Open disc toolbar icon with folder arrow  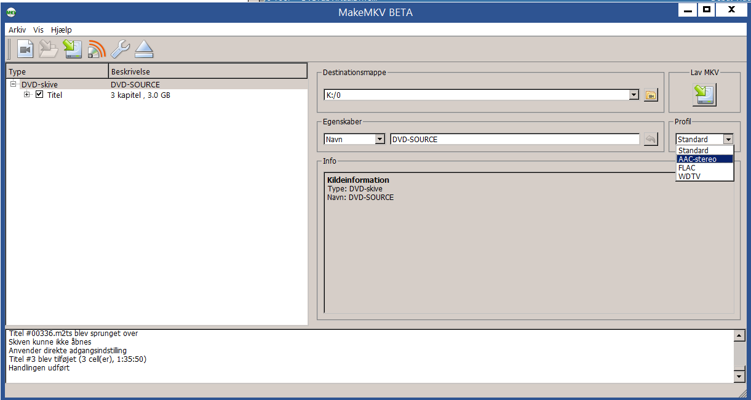(48, 49)
